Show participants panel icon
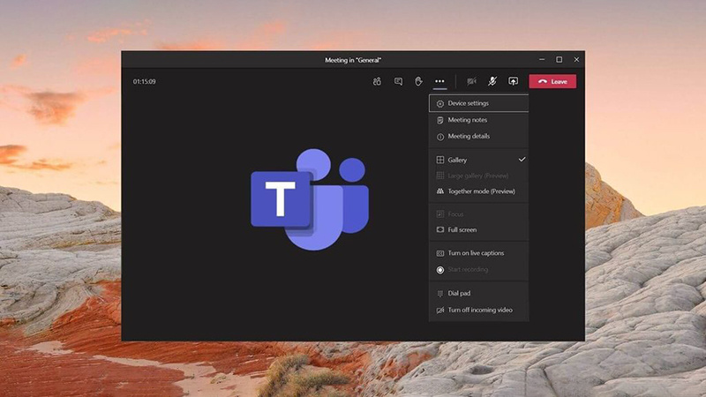The image size is (706, 397). 377,81
